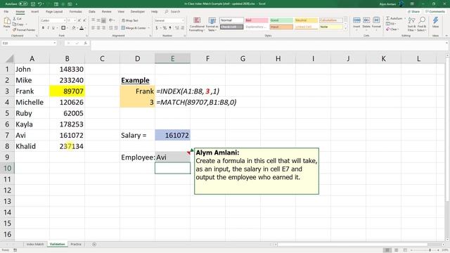Open Find & Select menu
The width and height of the screenshot is (450, 253).
click(422, 24)
